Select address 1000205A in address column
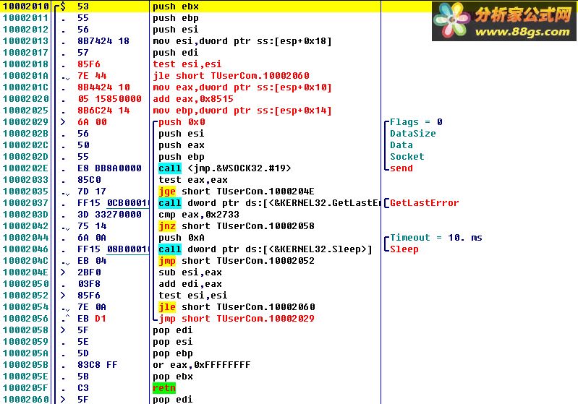The width and height of the screenshot is (578, 404). click(x=25, y=353)
